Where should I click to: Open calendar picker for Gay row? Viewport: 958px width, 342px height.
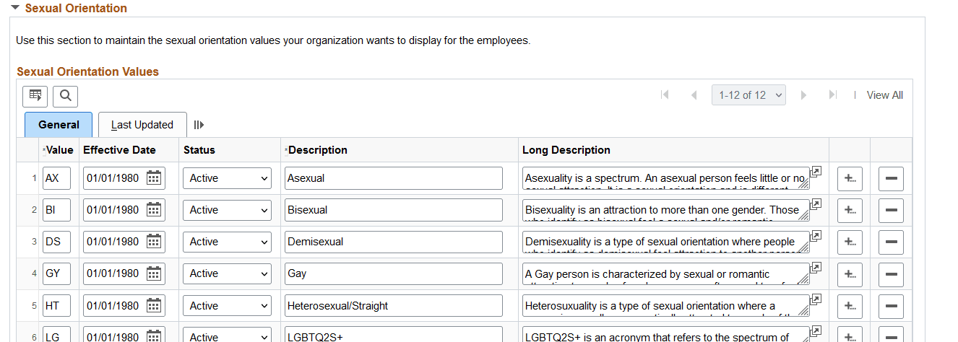[x=154, y=273]
